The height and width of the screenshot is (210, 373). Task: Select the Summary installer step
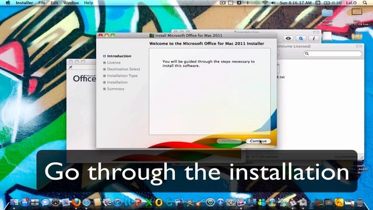[x=114, y=89]
